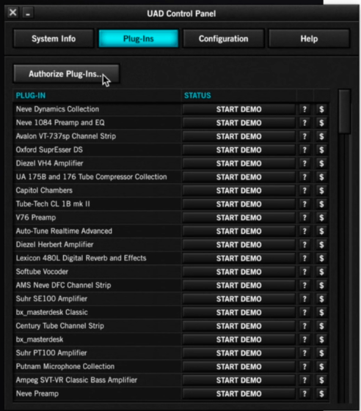The image size is (361, 411).
Task: Select the Ampeg SVT-VR Classic Bass Amplifier name
Action: (76, 380)
